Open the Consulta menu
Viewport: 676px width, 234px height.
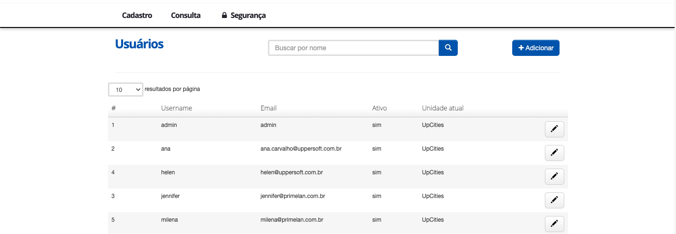pyautogui.click(x=186, y=15)
